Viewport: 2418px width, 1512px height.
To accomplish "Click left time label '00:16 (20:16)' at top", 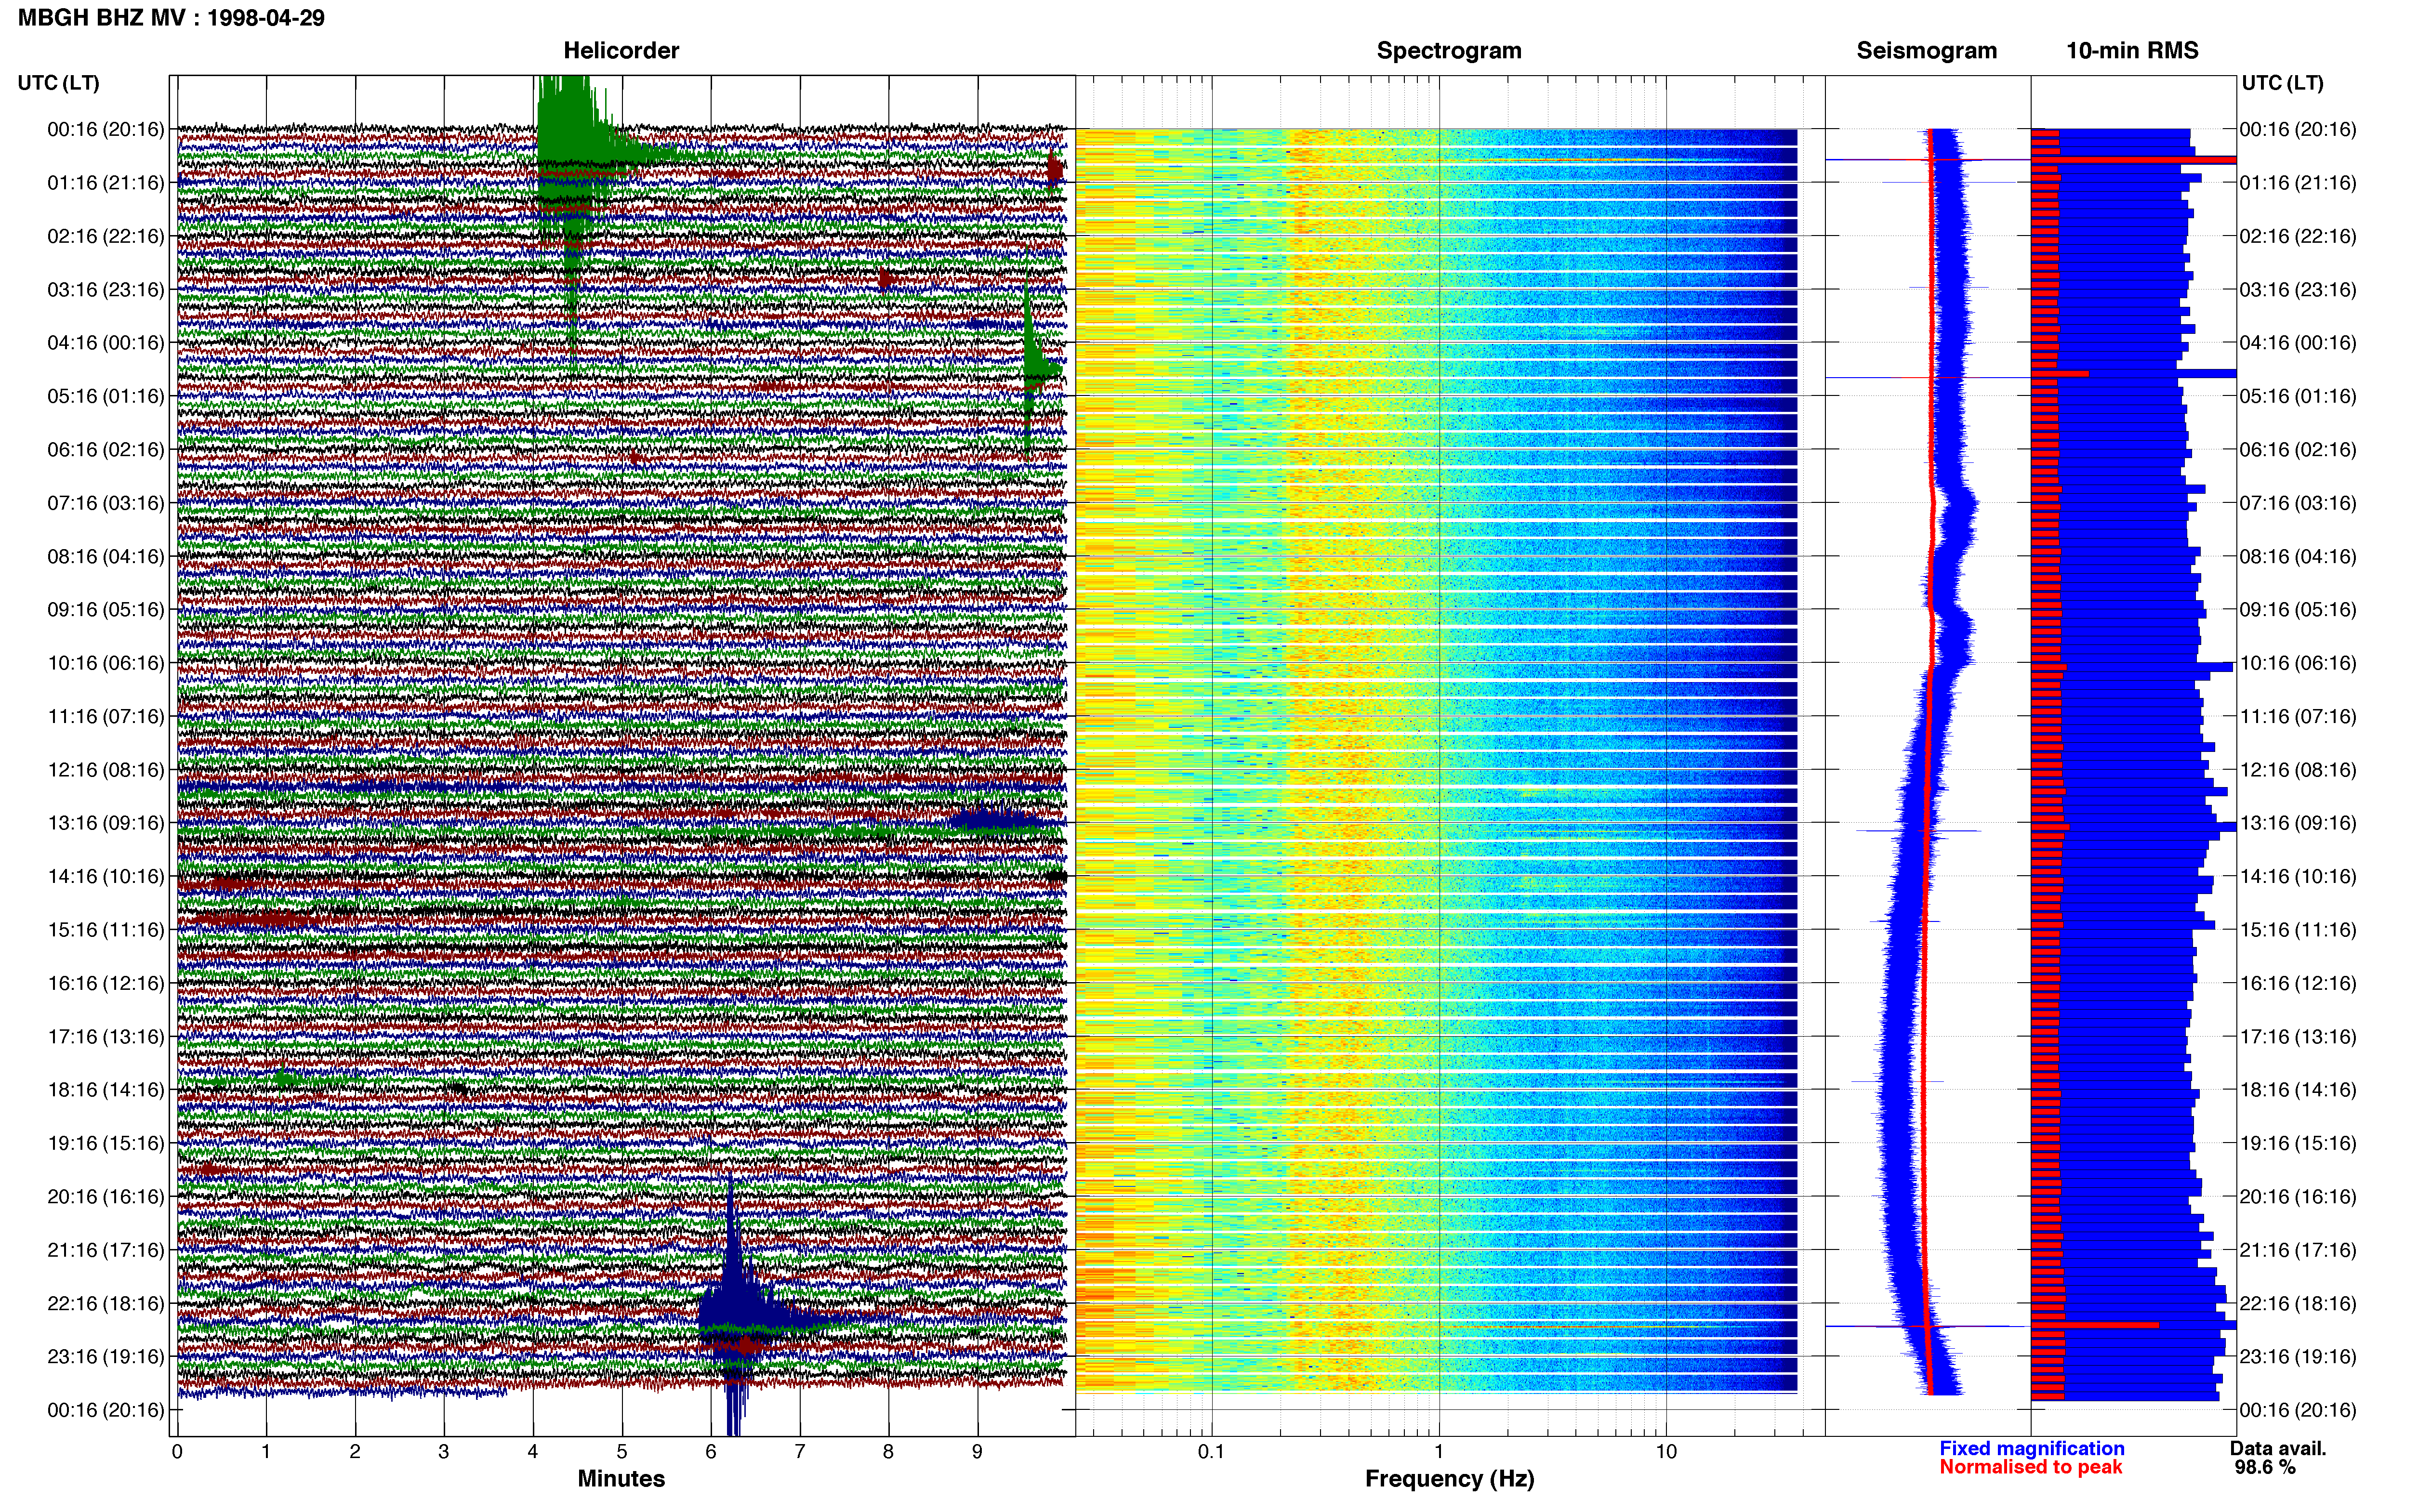I will point(106,129).
